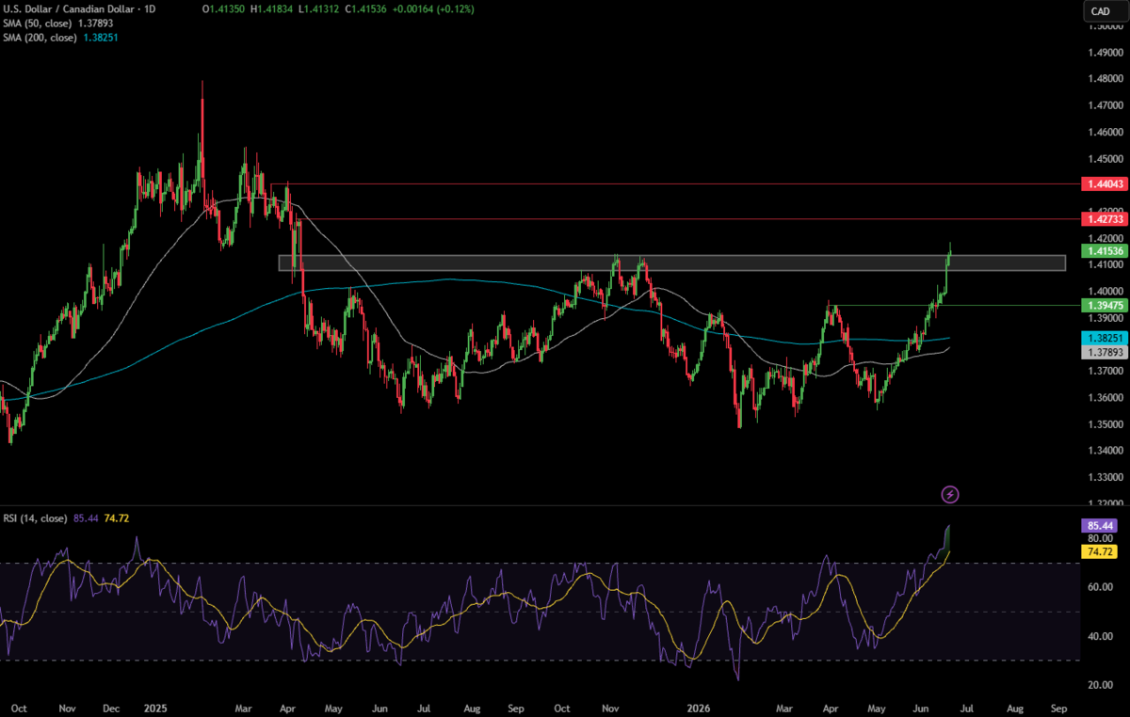The image size is (1130, 717).
Task: Click the purple 85.44 RSI value label
Action: coord(1099,524)
